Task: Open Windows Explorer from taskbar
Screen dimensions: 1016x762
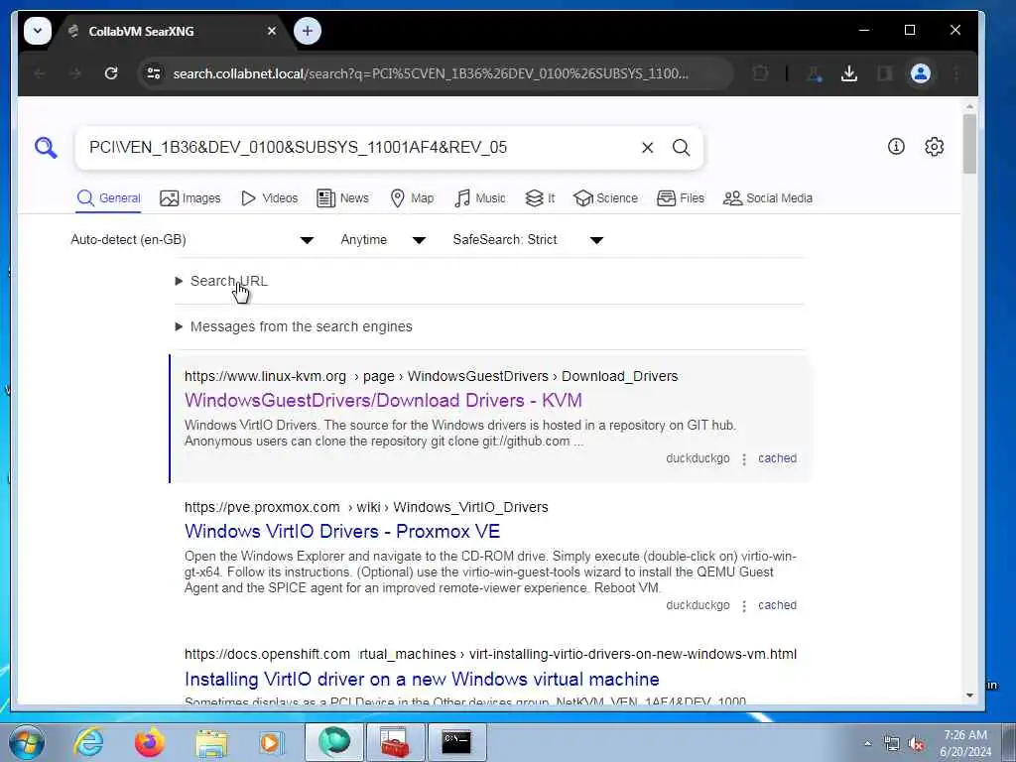Action: (x=211, y=742)
